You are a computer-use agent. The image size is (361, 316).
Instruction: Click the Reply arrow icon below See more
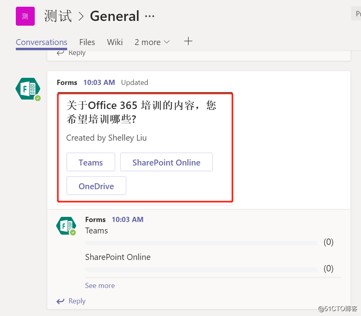[x=60, y=301]
